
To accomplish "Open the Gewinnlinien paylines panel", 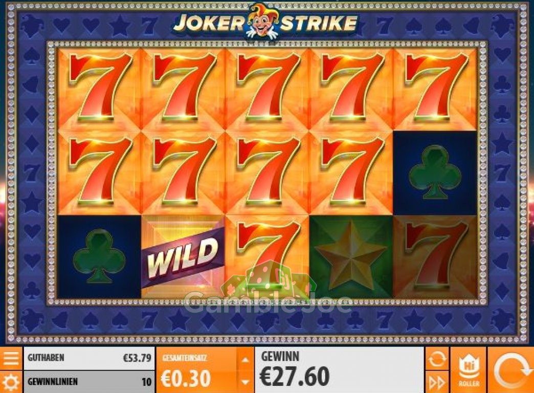I will (x=89, y=382).
